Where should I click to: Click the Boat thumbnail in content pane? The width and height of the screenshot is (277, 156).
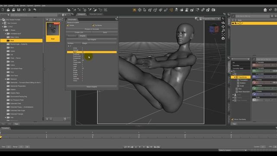(53, 32)
